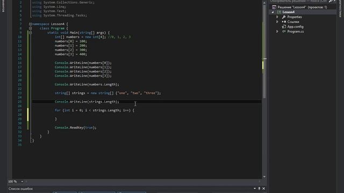Click on "Console.WriteLine(numbers[0]);"
The width and height of the screenshot is (344, 193).
pyautogui.click(x=83, y=63)
